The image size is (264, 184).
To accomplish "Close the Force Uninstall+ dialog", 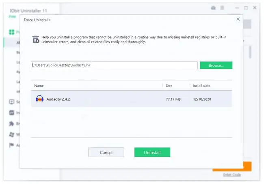I will point(238,19).
